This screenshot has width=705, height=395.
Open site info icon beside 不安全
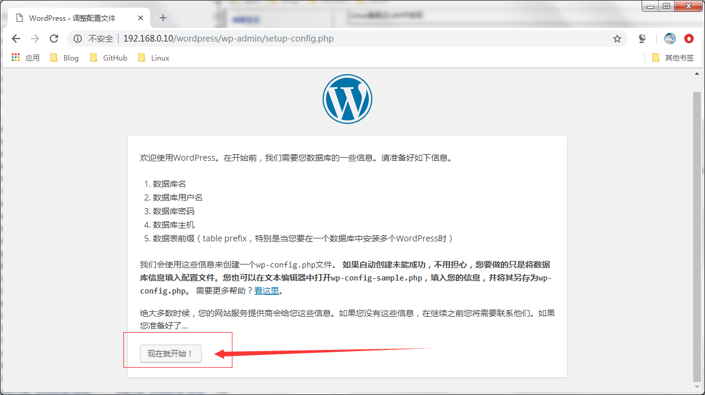click(x=78, y=39)
